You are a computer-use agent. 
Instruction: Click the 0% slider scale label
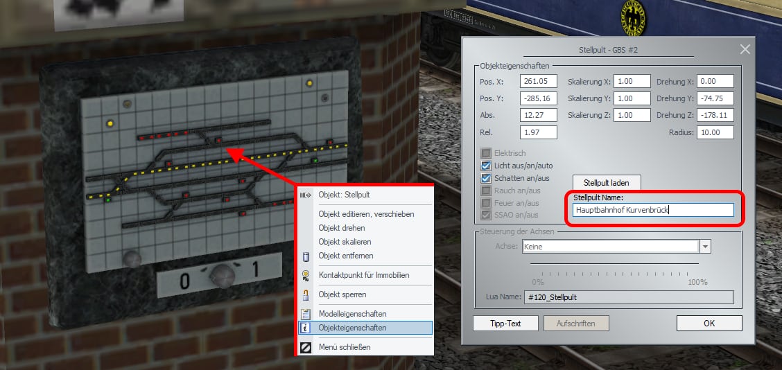click(x=538, y=282)
